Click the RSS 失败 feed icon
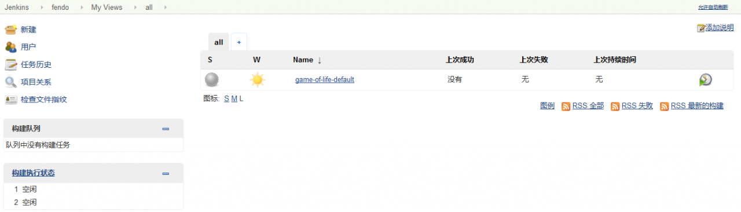Viewport: 741px width, 212px height. (x=615, y=107)
